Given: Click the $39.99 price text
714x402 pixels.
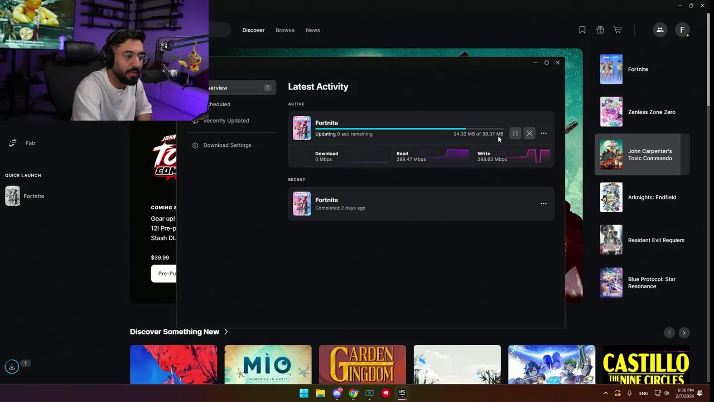Looking at the screenshot, I should coord(160,258).
